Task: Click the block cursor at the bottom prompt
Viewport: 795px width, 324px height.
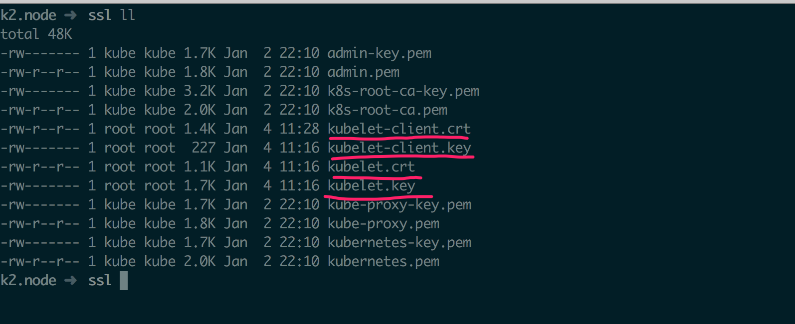Action: pyautogui.click(x=124, y=281)
